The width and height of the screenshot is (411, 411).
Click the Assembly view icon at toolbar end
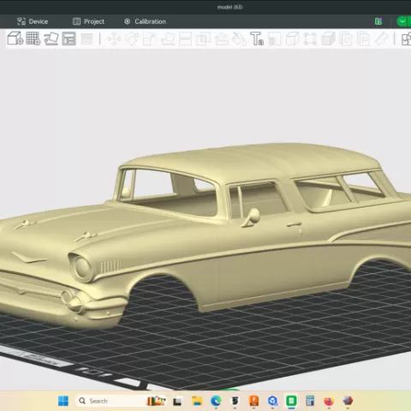click(406, 39)
